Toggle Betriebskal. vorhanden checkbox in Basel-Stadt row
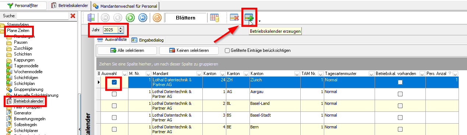The height and width of the screenshot is (135, 467). coord(400,118)
